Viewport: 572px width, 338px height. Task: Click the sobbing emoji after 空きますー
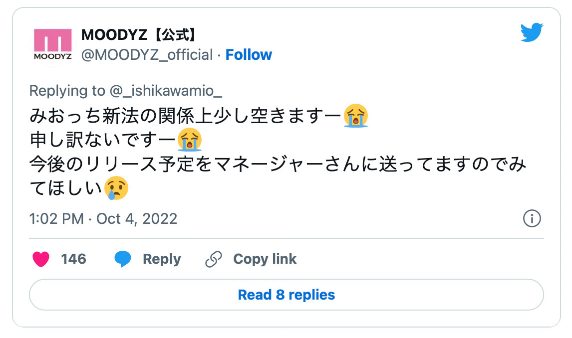(356, 116)
